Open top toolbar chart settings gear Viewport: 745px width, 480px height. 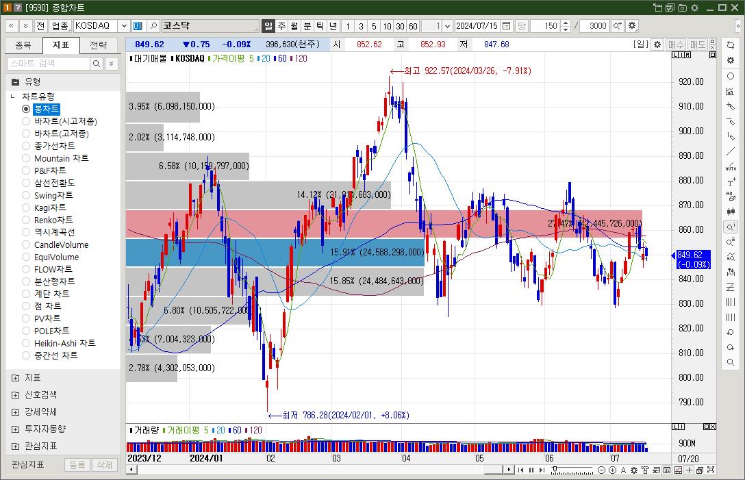(x=632, y=25)
